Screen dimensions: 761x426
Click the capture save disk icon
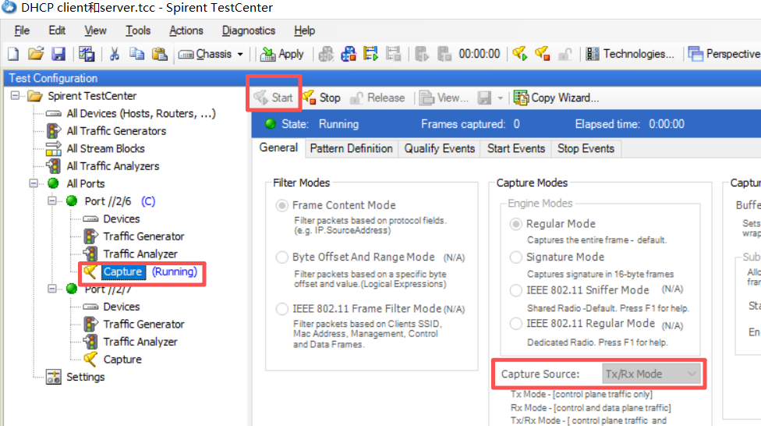pos(484,98)
